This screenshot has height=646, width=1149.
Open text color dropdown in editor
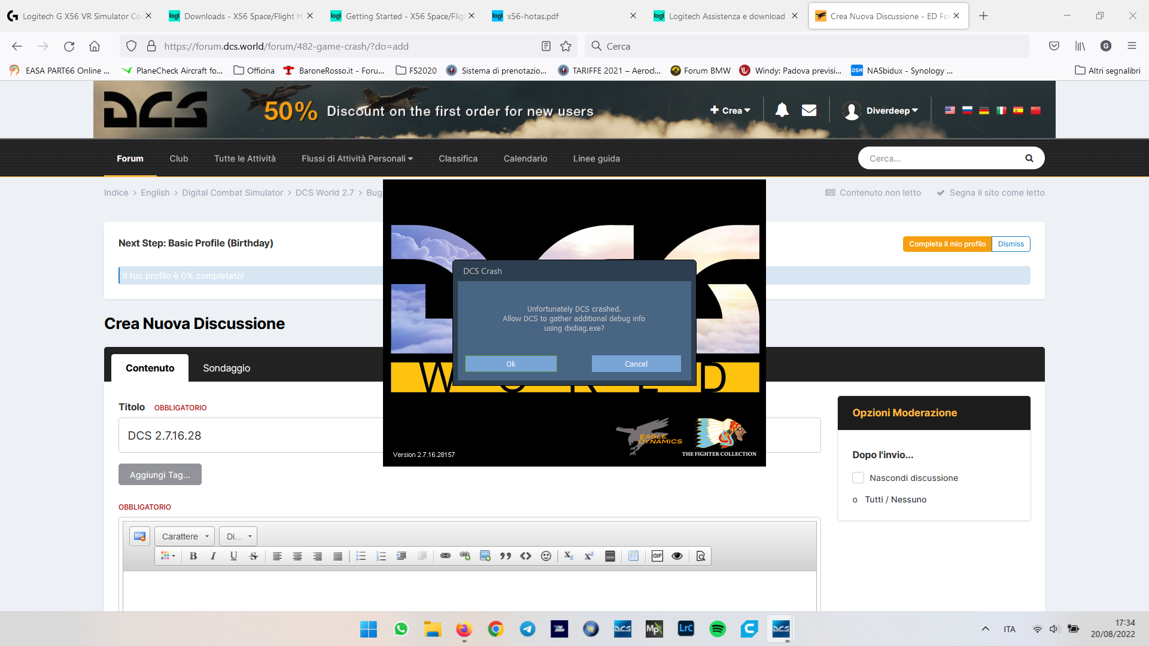pos(168,556)
